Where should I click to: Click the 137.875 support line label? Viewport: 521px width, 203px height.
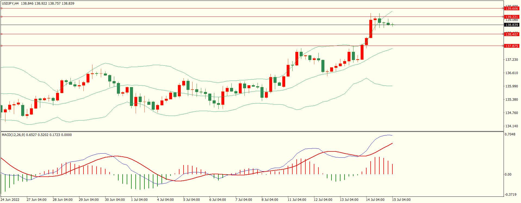coord(511,46)
